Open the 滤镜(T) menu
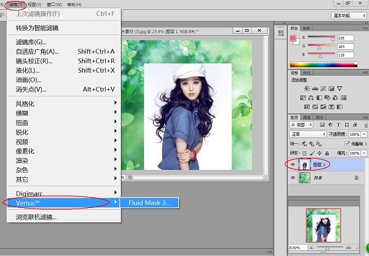The image size is (369, 256). pos(15,5)
